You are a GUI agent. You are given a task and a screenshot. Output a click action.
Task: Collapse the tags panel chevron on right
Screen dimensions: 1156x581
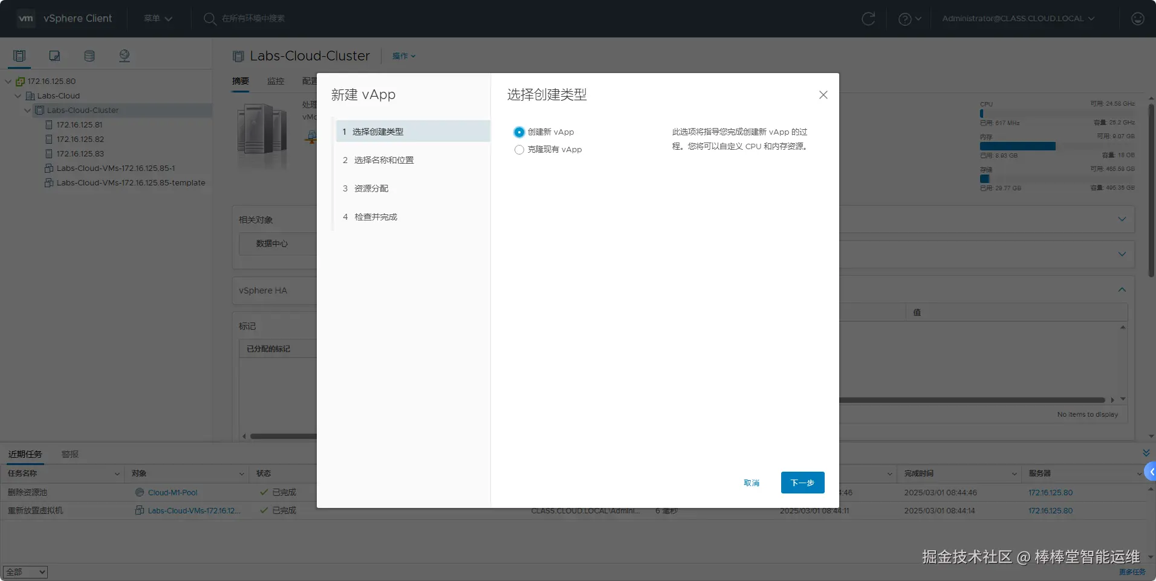(1122, 290)
